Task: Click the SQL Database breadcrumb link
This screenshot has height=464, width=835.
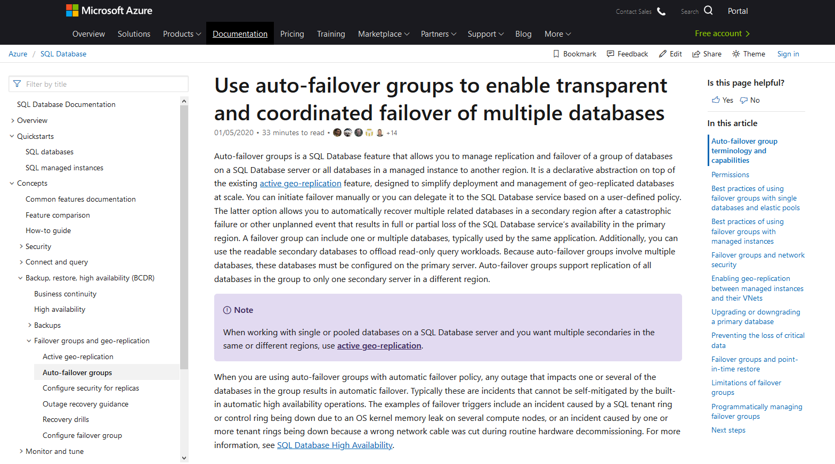Action: point(63,54)
